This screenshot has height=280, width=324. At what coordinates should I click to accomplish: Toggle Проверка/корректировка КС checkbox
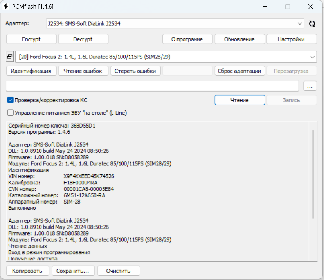(11, 100)
